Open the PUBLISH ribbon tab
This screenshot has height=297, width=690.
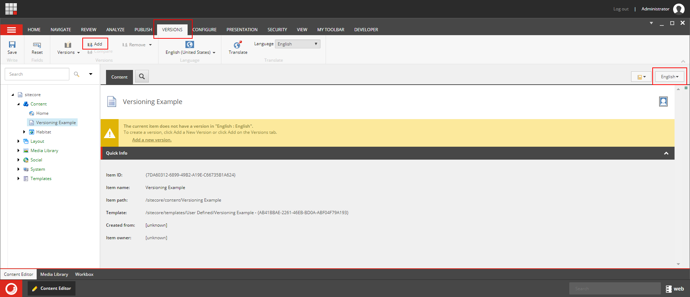(x=143, y=30)
